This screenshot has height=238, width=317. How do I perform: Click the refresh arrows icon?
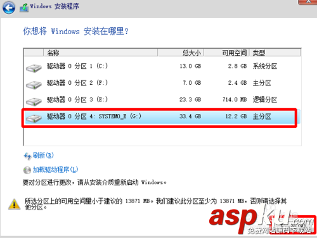27,156
